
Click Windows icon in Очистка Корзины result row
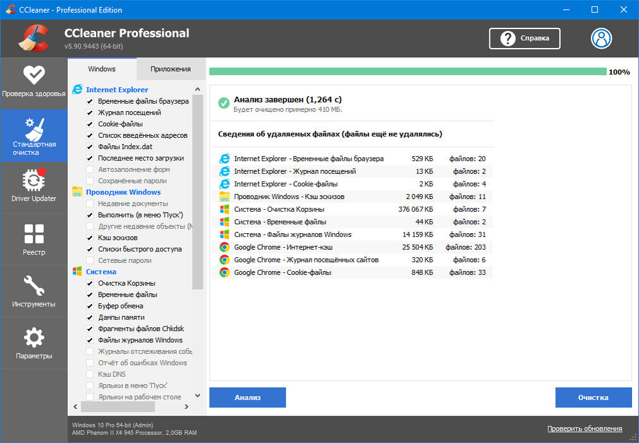(224, 209)
